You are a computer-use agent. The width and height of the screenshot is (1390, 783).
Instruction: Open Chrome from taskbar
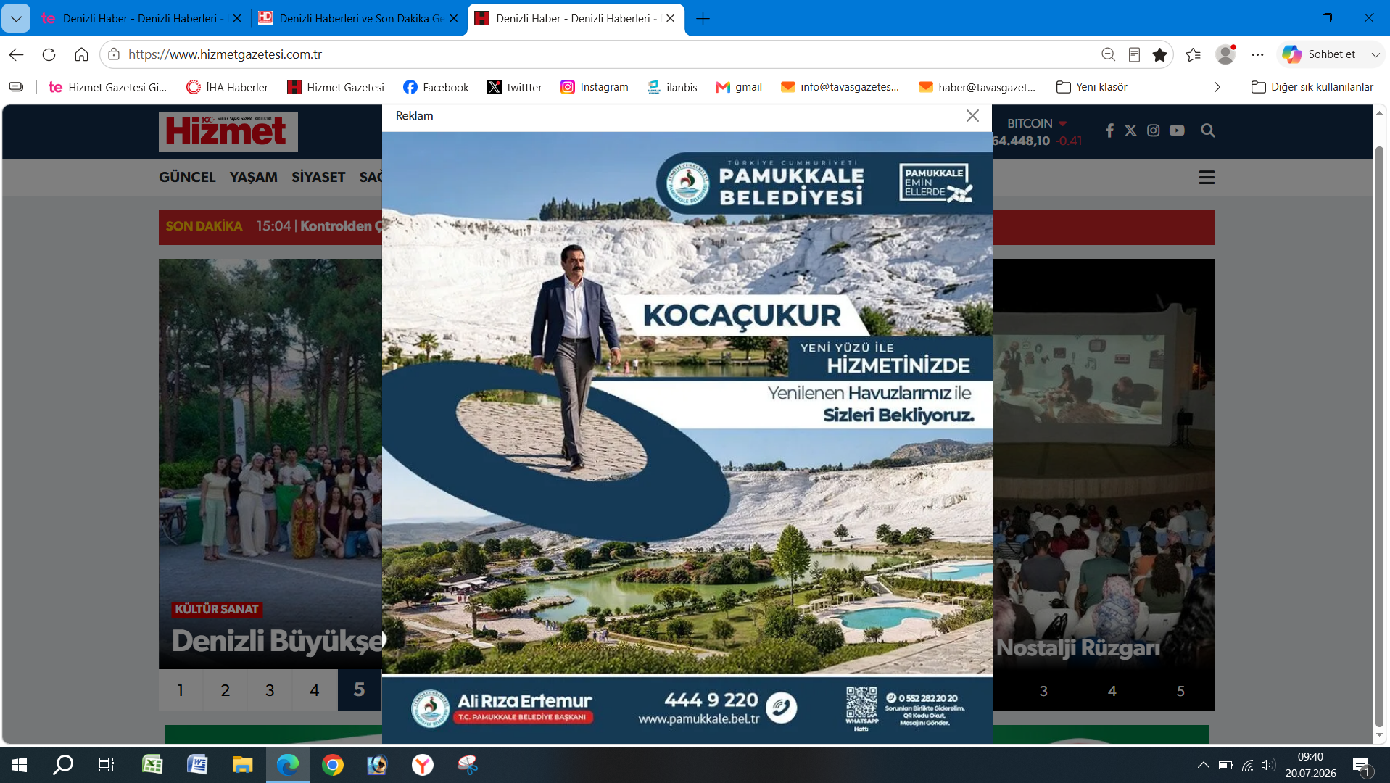coord(333,765)
